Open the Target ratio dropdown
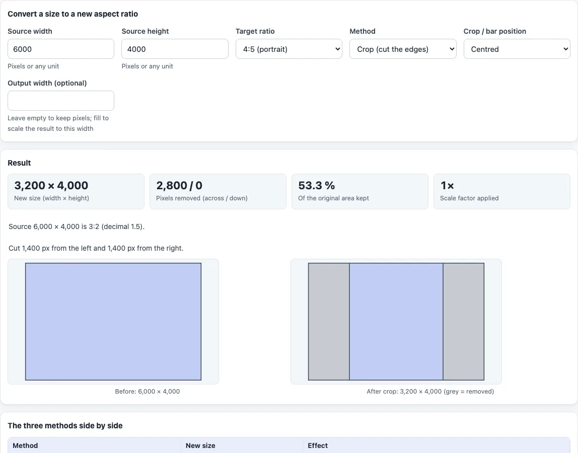 [288, 49]
